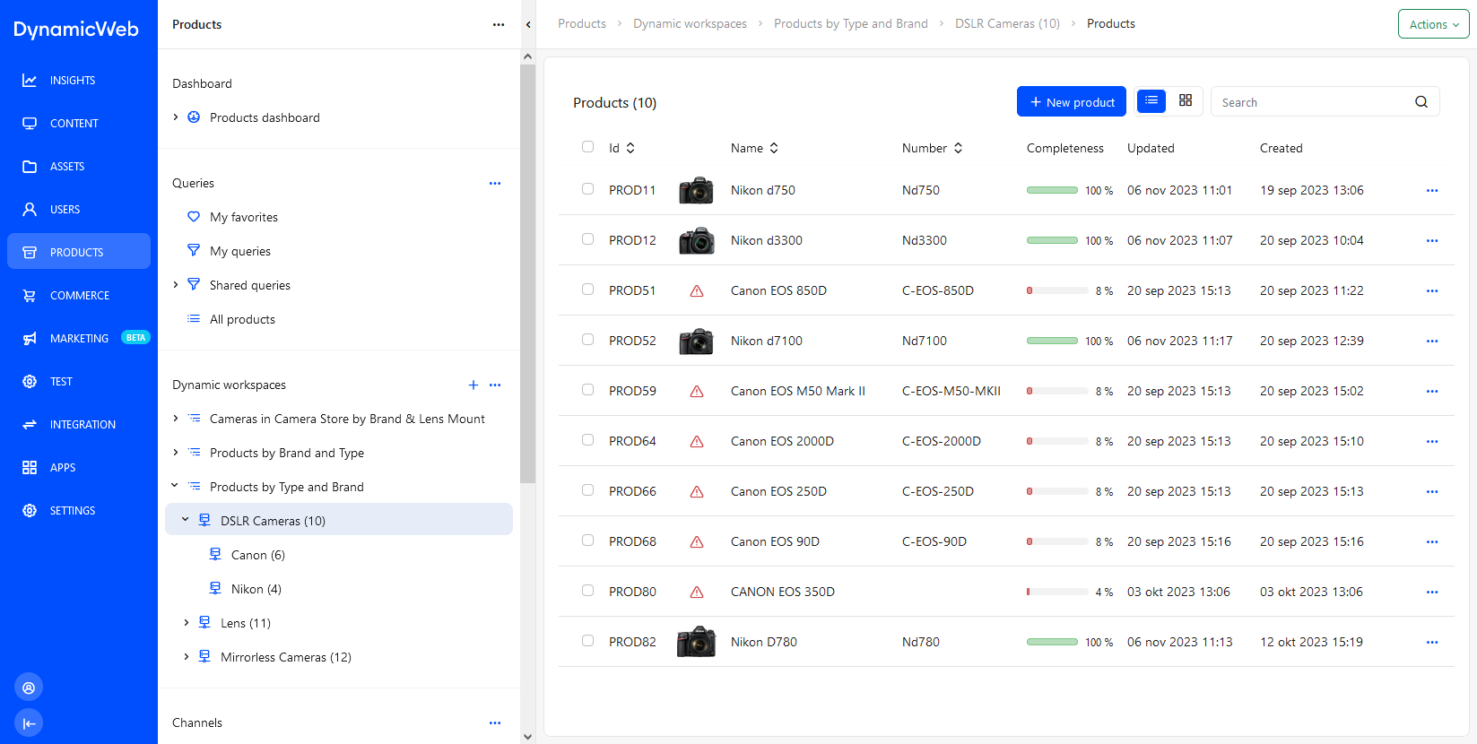Expand the Mirrorless Cameras (12) node
This screenshot has width=1477, height=744.
point(187,657)
